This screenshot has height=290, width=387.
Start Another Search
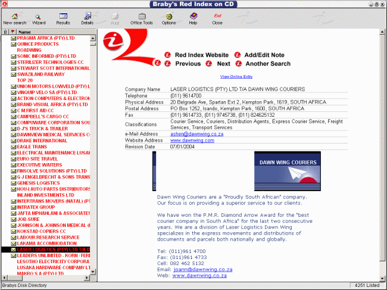[x=268, y=64]
